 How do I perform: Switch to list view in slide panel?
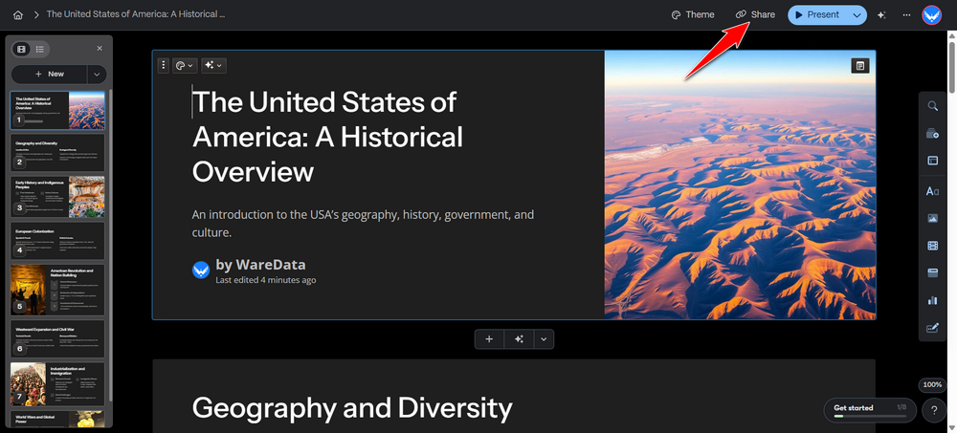39,49
